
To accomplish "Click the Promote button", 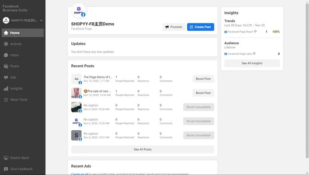I will (173, 27).
